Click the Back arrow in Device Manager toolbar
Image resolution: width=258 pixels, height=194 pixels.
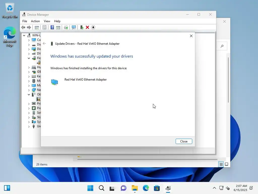pyautogui.click(x=23, y=27)
